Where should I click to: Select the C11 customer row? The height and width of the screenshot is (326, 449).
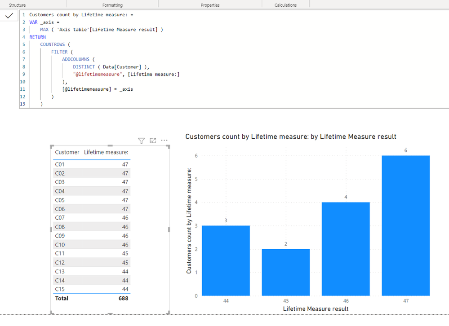coord(92,254)
